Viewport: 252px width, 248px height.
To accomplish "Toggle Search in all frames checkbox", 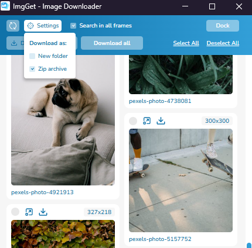I will [x=73, y=26].
